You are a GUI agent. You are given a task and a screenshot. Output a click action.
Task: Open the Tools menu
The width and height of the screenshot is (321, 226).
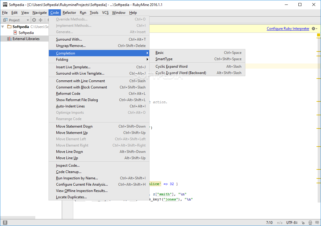click(94, 13)
